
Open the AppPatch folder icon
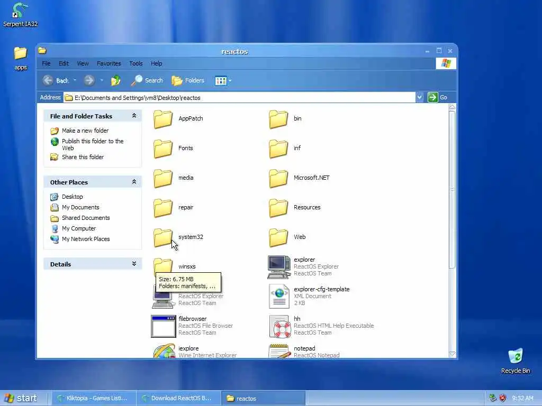(163, 119)
